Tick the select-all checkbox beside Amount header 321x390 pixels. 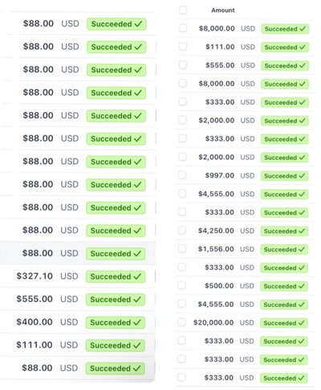click(x=183, y=10)
